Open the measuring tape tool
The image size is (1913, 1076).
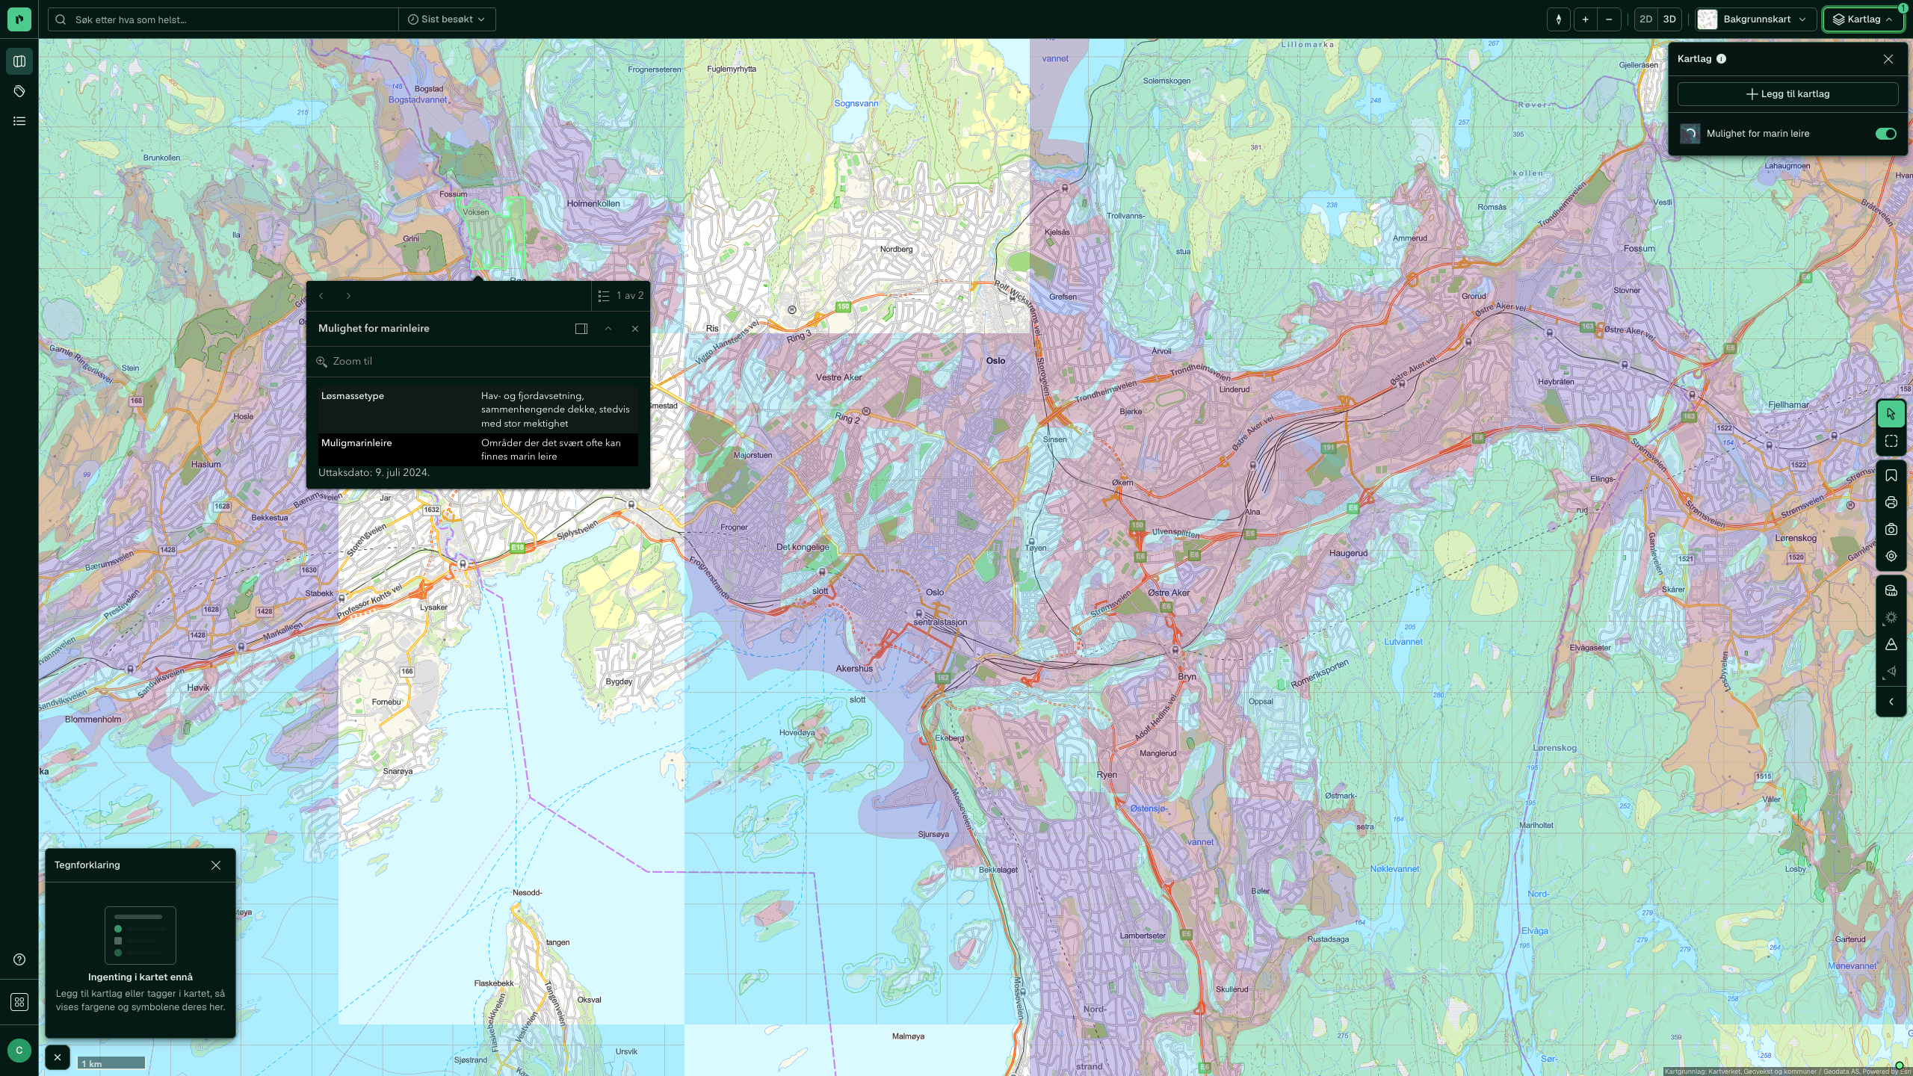(x=1891, y=591)
